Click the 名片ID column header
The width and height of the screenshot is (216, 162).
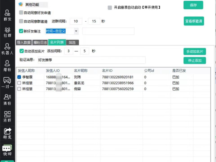coord(107,71)
